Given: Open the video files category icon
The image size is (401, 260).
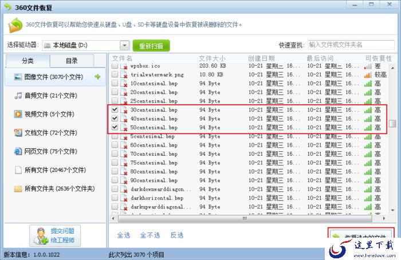Looking at the screenshot, I should coord(18,114).
